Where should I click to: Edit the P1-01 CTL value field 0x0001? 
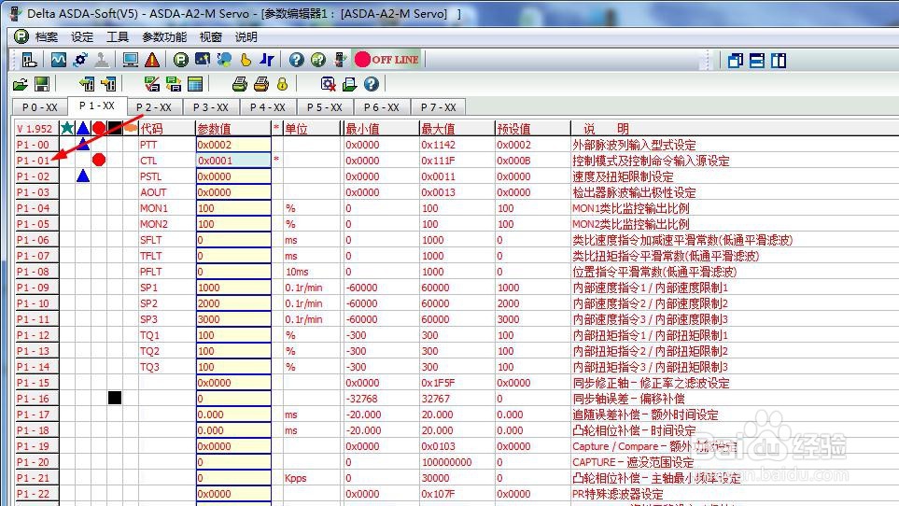point(232,161)
